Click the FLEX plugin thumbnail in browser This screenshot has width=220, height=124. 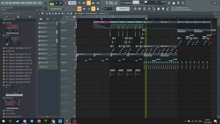pyautogui.click(x=13, y=41)
